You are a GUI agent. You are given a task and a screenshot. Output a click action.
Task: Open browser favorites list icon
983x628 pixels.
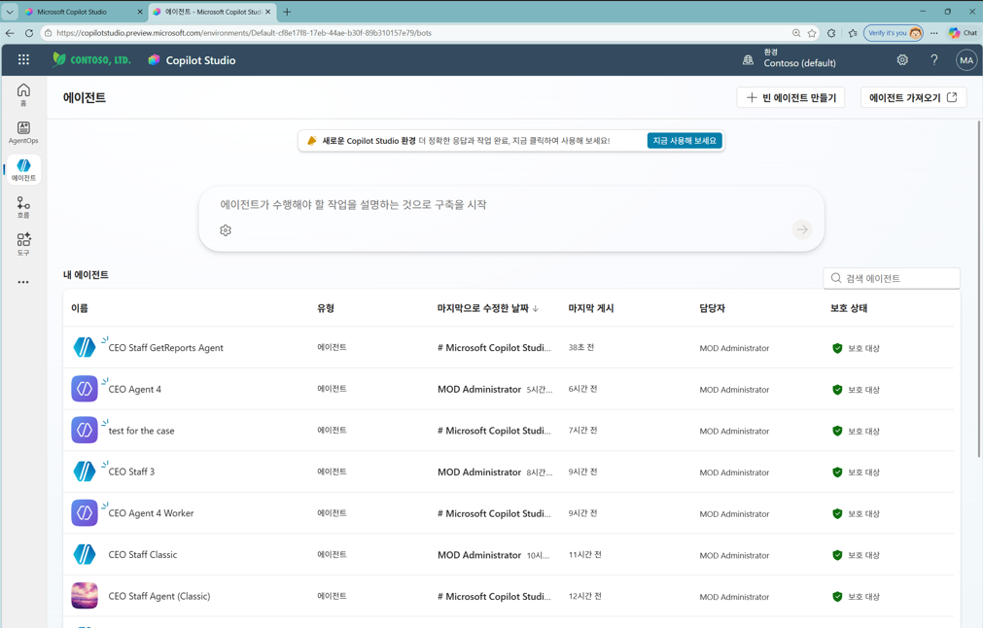coord(853,33)
